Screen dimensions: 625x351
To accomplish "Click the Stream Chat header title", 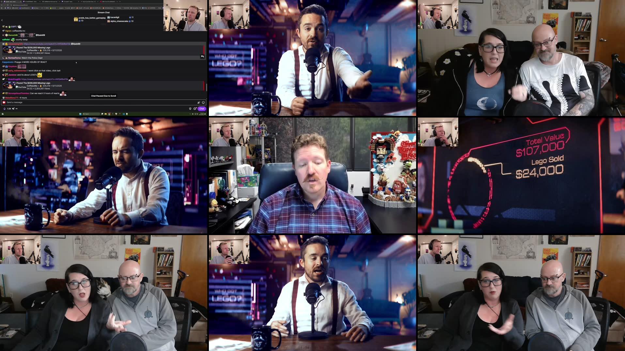I will click(x=103, y=12).
